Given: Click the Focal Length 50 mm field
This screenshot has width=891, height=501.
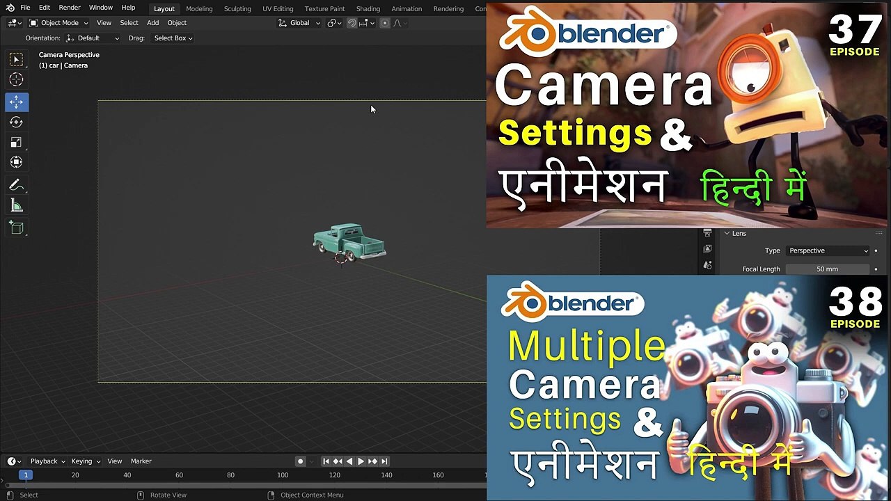Looking at the screenshot, I should coord(828,269).
